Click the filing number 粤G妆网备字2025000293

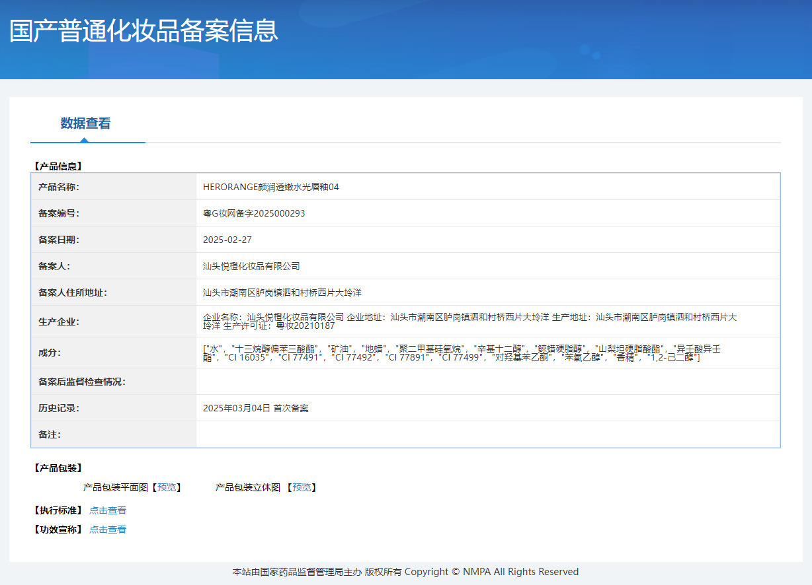254,213
